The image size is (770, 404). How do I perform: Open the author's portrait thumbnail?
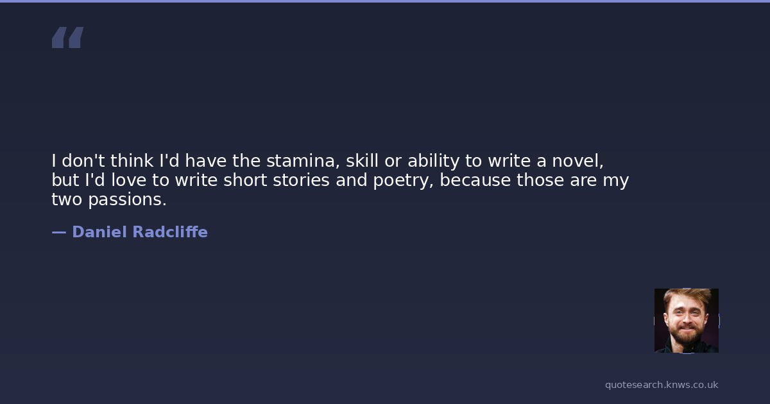(686, 320)
